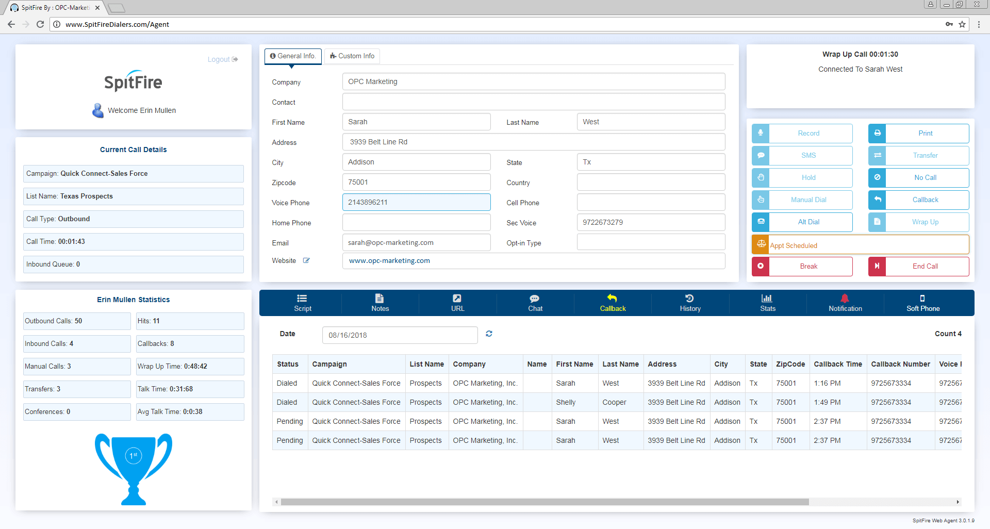Viewport: 990px width, 529px height.
Task: Click the Appt Scheduled scales icon
Action: click(x=761, y=244)
